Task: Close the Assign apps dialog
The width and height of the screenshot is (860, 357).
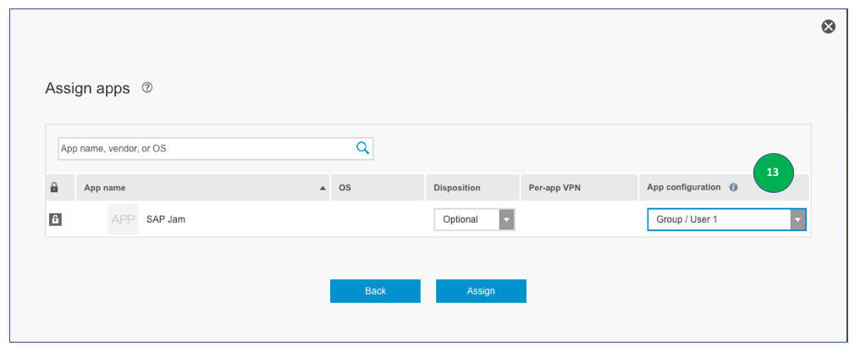Action: 829,26
